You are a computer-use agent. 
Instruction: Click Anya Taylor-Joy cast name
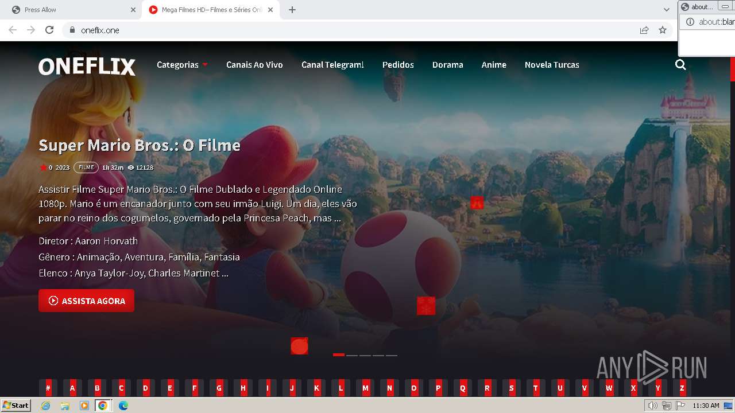[109, 273]
